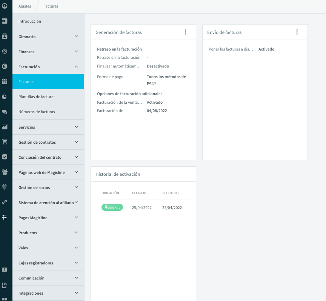Open the euro finance icon in sidebar

(5, 66)
